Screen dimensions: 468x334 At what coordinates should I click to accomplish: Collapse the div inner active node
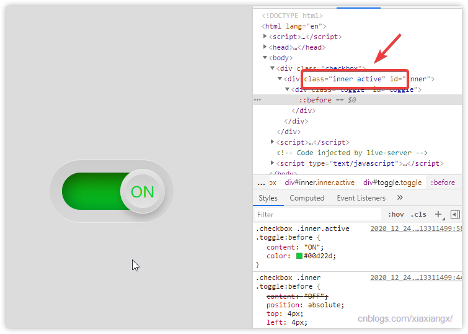(x=280, y=79)
